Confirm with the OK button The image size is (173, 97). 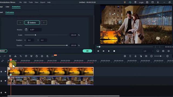(87, 51)
